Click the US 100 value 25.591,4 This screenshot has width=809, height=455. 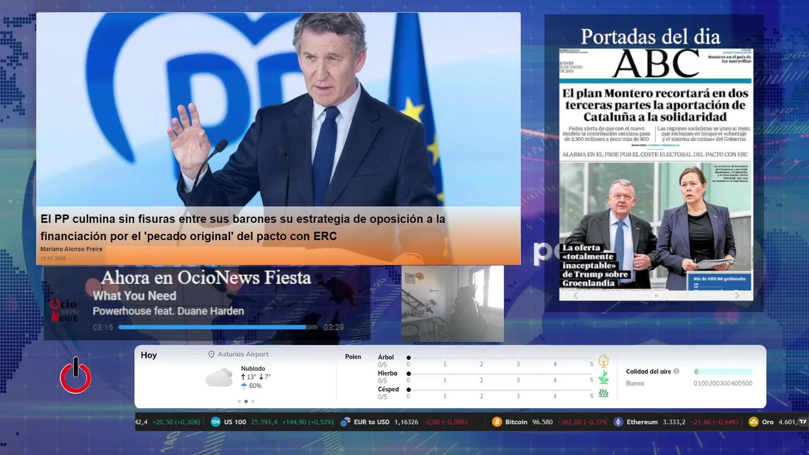pyautogui.click(x=264, y=422)
